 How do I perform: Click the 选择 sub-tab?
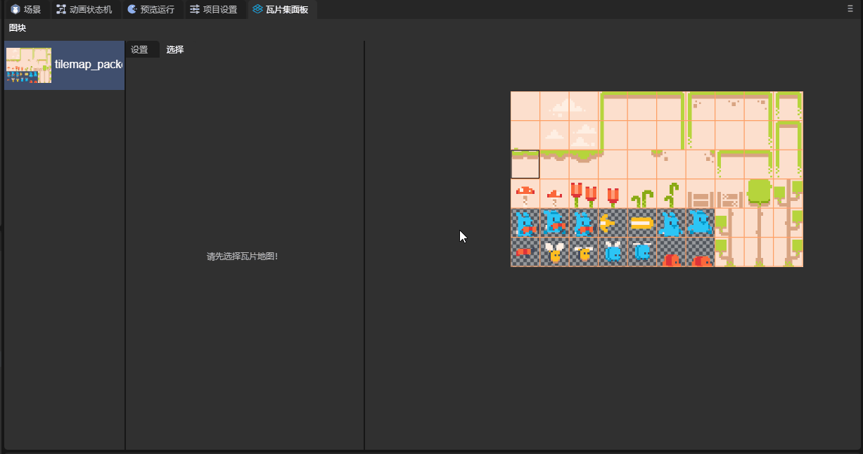coord(175,50)
